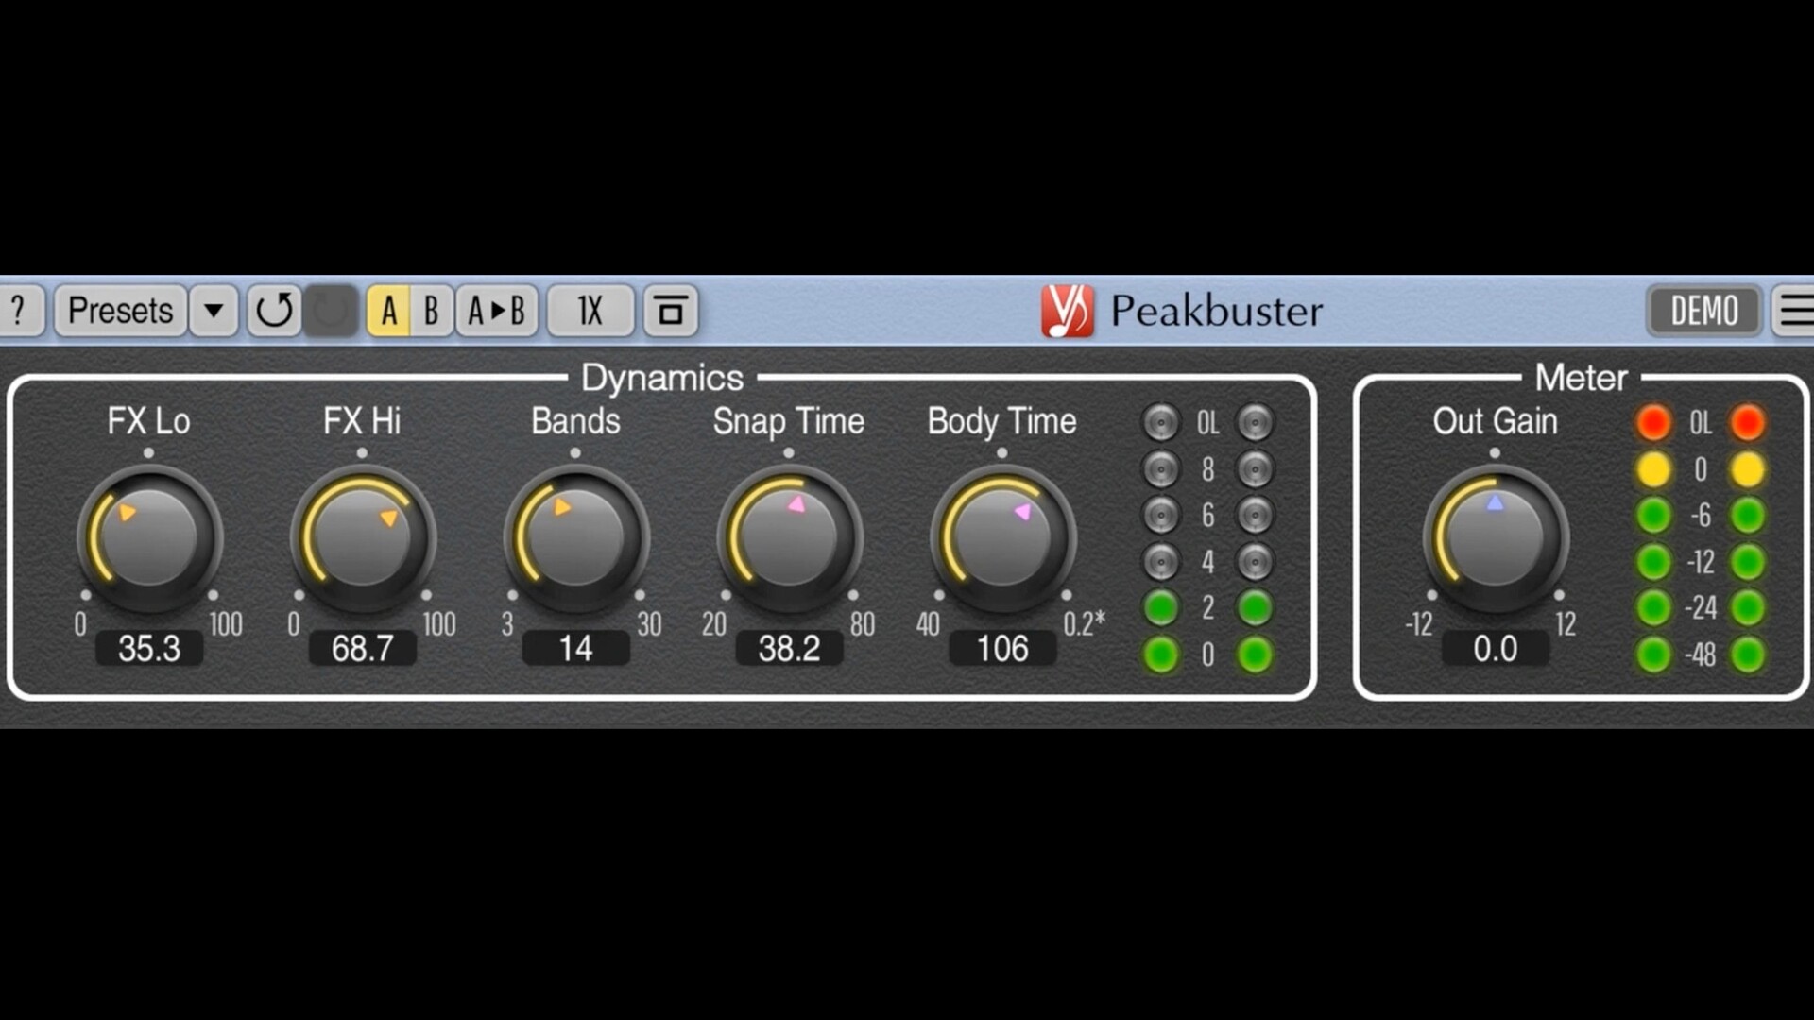Switch to state B
The height and width of the screenshot is (1020, 1814).
coord(432,310)
